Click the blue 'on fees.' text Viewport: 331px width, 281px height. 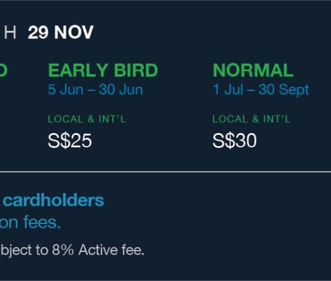(30, 222)
